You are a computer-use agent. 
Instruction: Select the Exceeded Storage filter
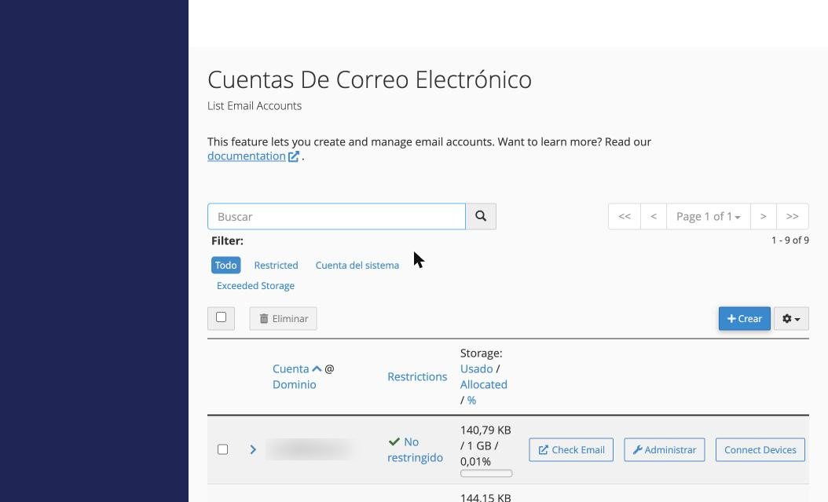tap(255, 286)
